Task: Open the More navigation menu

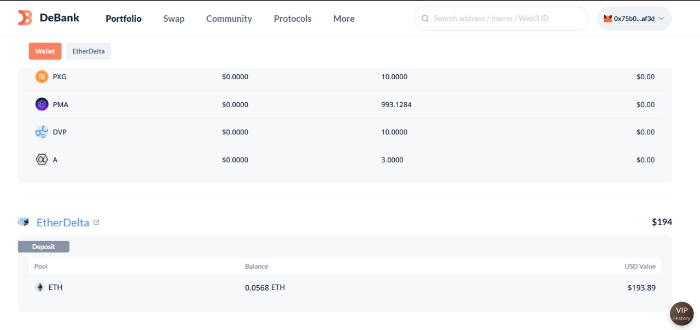Action: coord(344,19)
